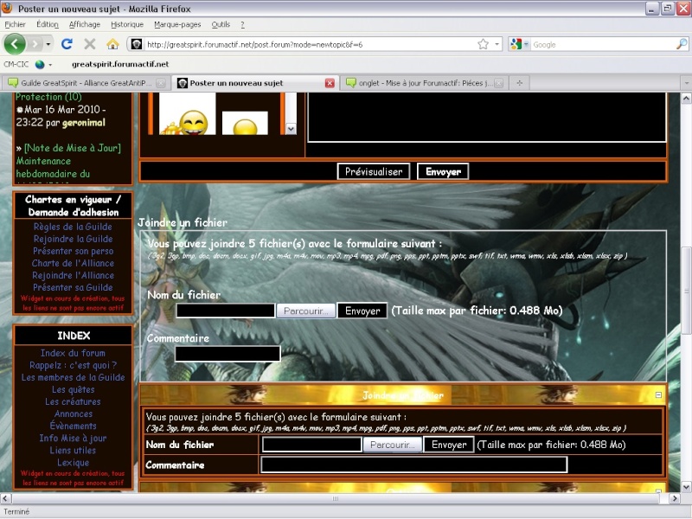Click inside the address bar URL field
This screenshot has width=692, height=519.
[x=309, y=44]
